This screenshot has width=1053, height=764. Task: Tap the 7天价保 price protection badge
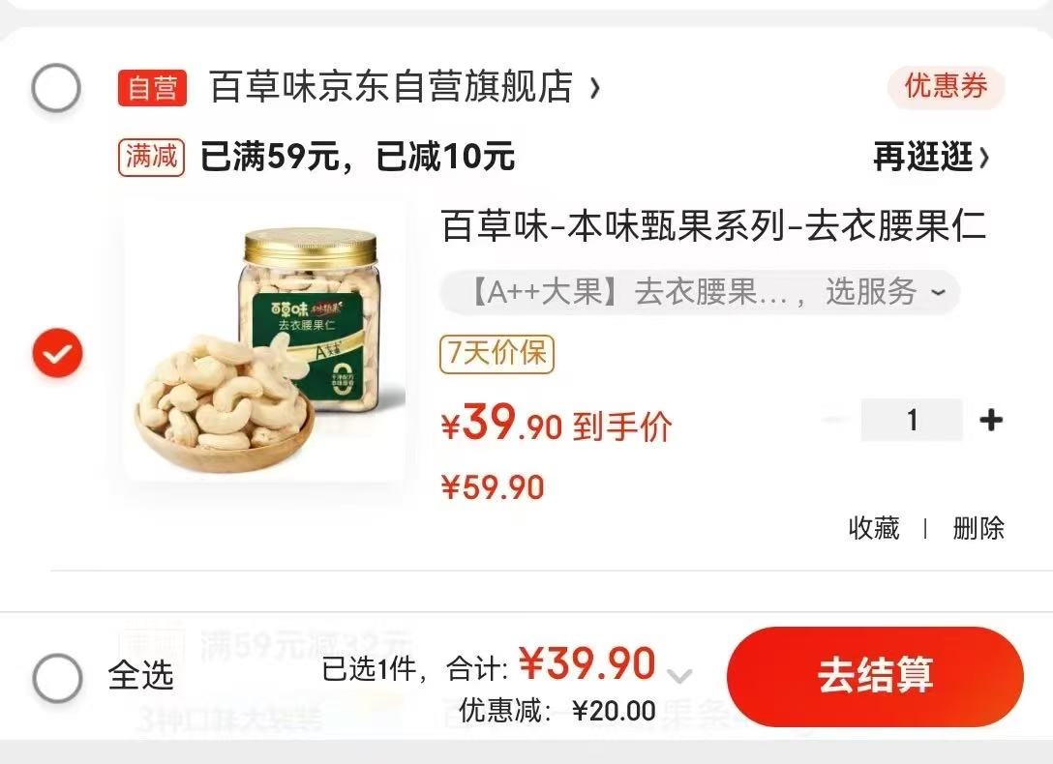click(496, 354)
